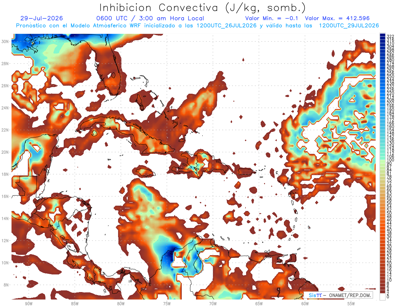398x308 pixels.
Task: Click the '85W' longitude label
Action: (75, 304)
